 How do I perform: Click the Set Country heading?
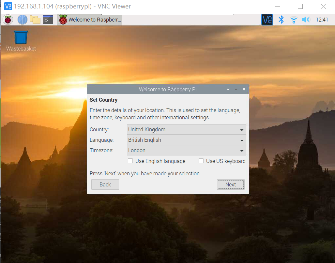coord(104,100)
